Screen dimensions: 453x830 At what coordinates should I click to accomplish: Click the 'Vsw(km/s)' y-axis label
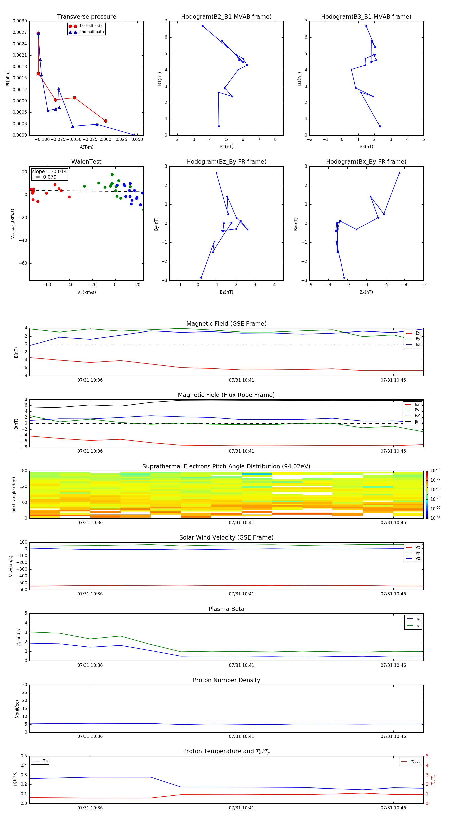click(x=10, y=566)
